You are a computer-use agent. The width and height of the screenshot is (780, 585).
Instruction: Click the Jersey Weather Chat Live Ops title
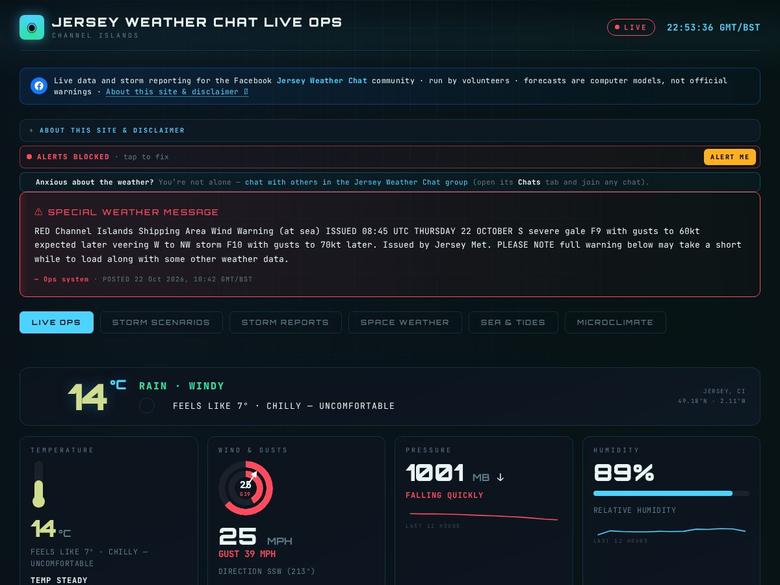click(x=197, y=22)
